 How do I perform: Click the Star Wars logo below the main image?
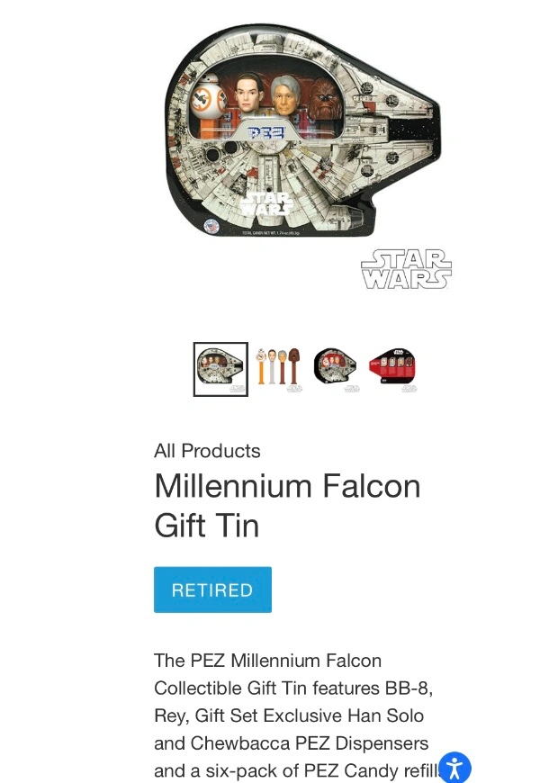[x=406, y=269]
